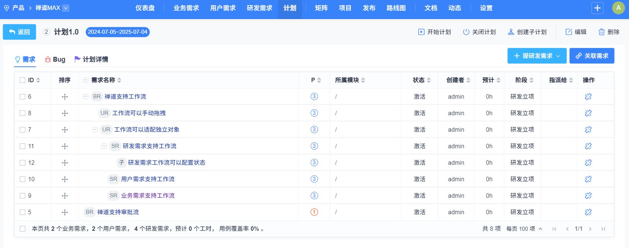Toggle the select-all checkbox in header

(23, 80)
